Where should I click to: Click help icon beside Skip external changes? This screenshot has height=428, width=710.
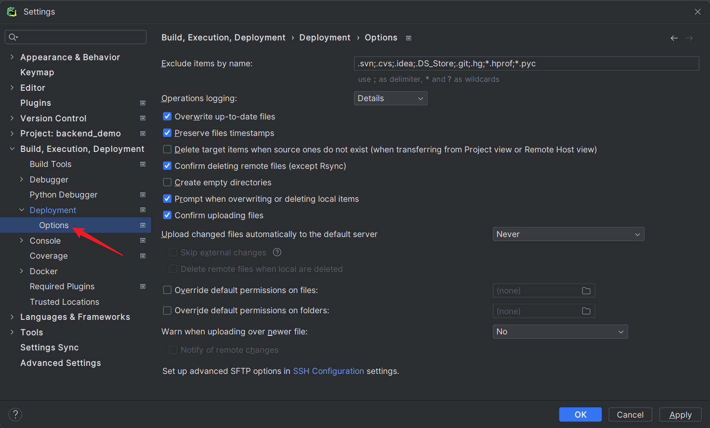(x=277, y=253)
